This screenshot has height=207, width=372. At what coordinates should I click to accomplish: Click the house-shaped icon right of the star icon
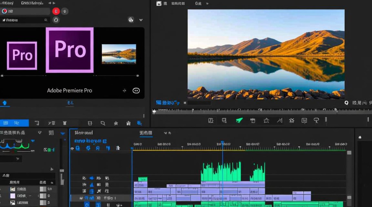(128, 123)
